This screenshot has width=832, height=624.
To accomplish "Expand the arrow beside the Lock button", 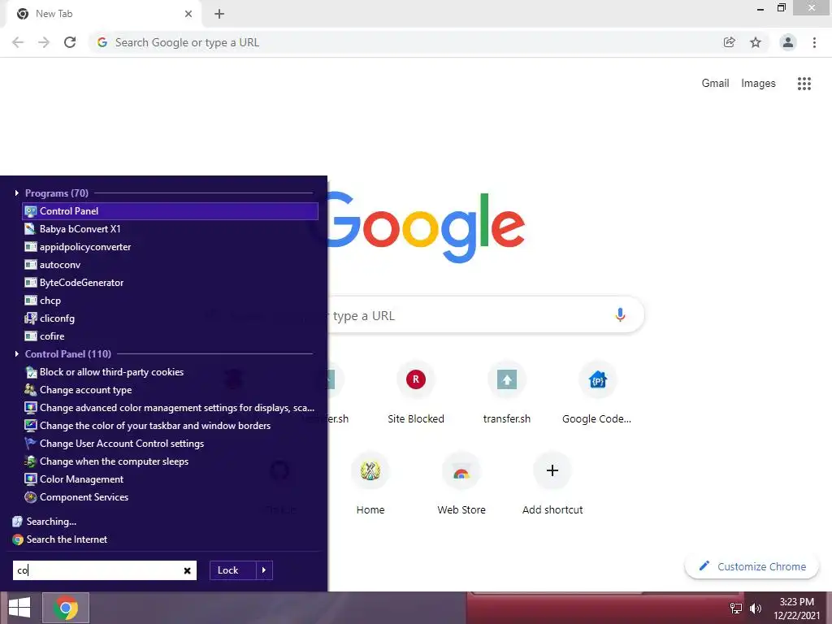I will click(264, 570).
